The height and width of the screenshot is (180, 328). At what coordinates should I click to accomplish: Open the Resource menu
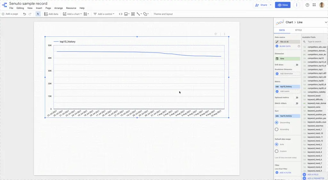(x=71, y=8)
